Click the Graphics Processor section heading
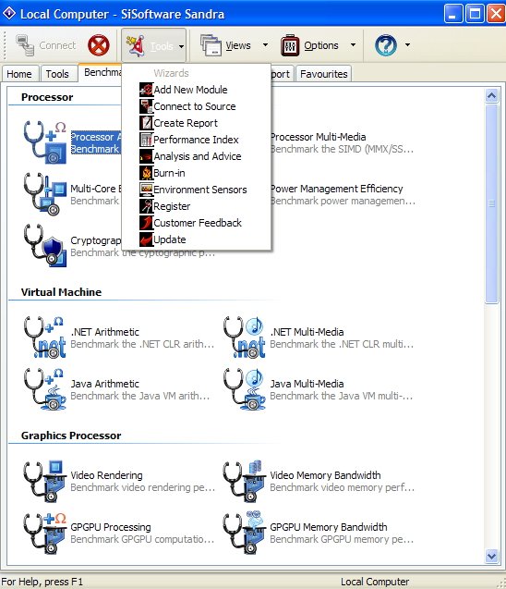The width and height of the screenshot is (506, 589). (71, 436)
